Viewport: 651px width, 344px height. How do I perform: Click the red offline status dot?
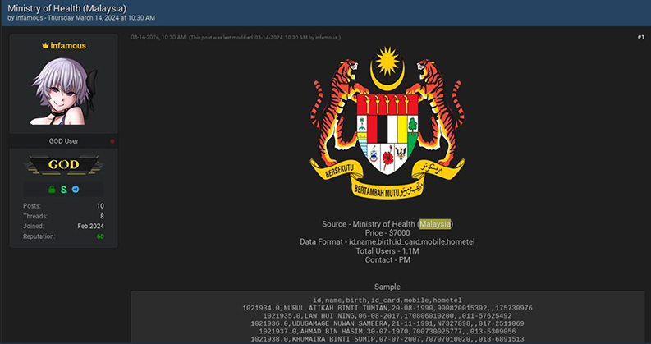tap(112, 141)
